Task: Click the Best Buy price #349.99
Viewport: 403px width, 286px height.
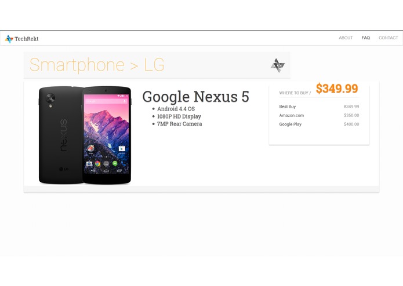Action: pos(351,107)
